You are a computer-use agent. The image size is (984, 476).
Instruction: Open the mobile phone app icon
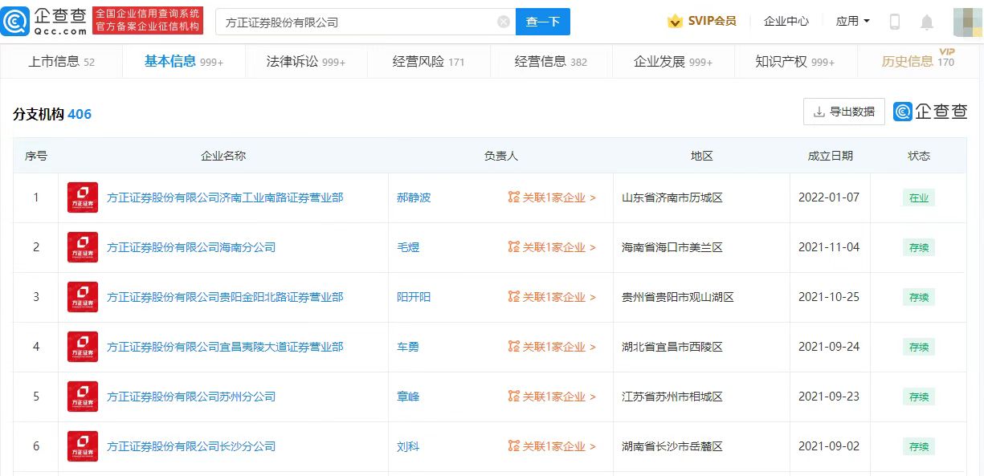(895, 22)
